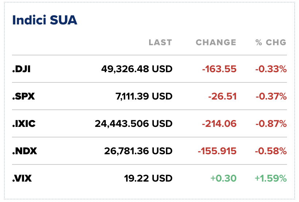Click the 7,111.39 USD last value
Screen dimensions: 299x202
click(144, 96)
